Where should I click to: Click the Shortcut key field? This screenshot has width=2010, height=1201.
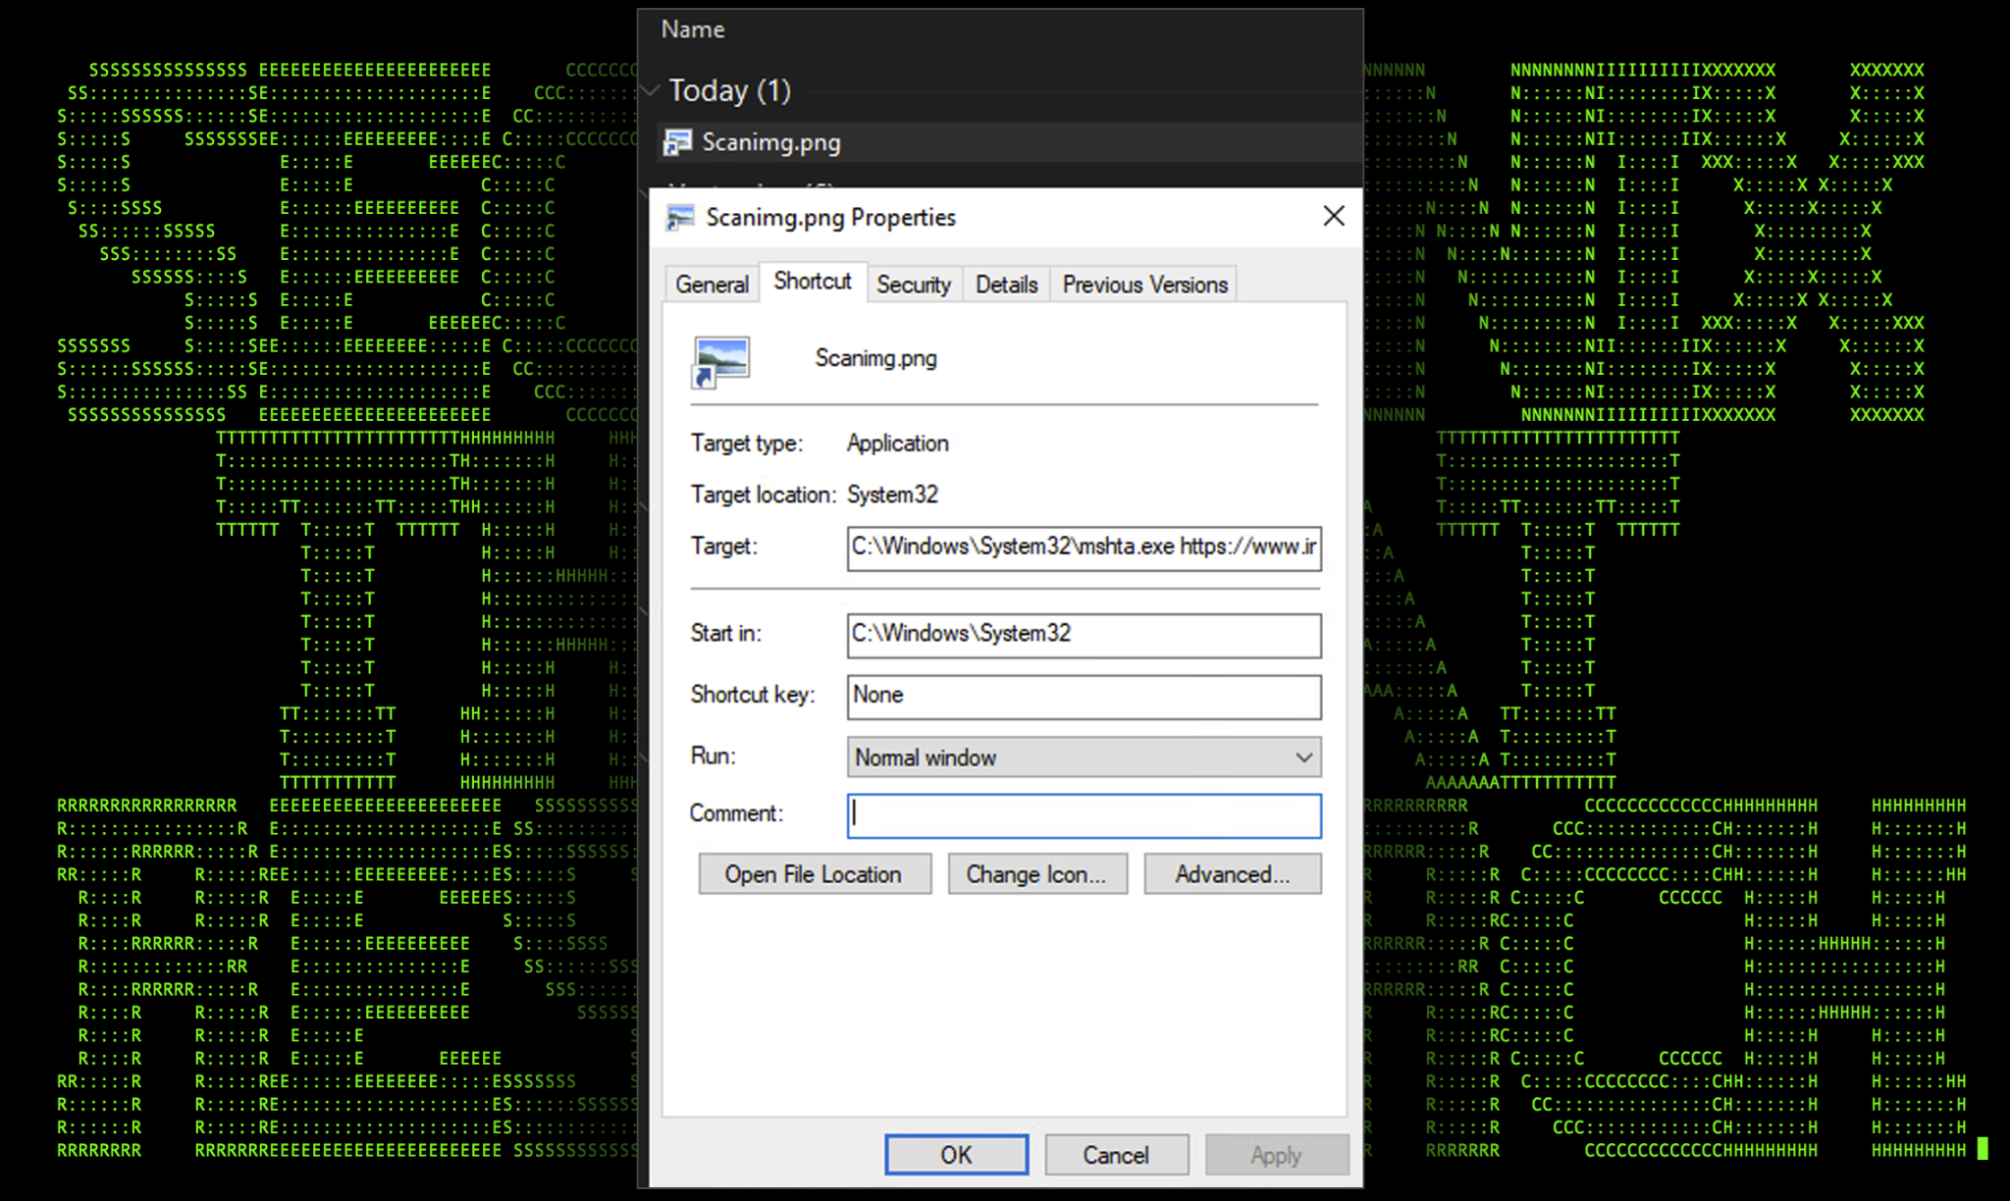tap(1084, 696)
